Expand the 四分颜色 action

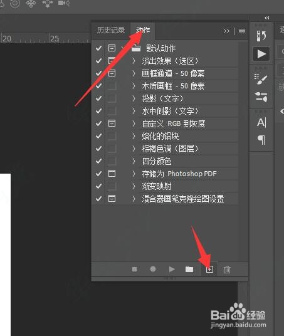click(134, 161)
